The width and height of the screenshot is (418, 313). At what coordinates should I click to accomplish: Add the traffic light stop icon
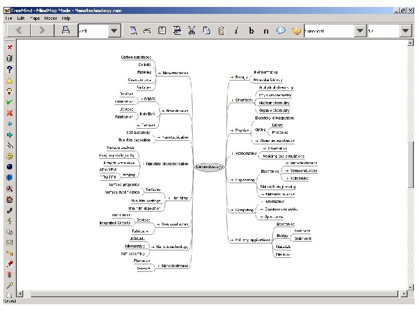(x=10, y=274)
